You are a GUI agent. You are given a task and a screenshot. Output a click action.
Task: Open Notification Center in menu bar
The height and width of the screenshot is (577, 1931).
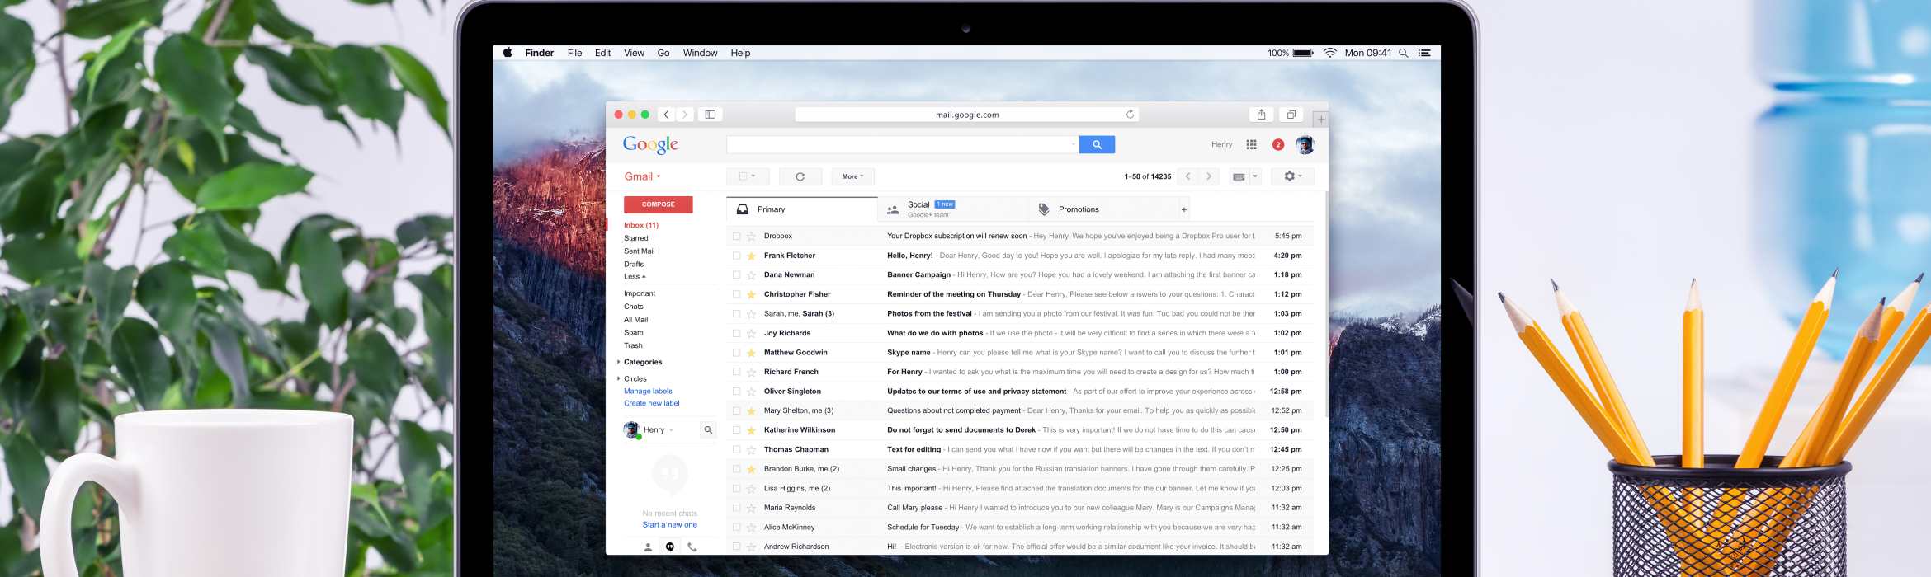(x=1424, y=53)
